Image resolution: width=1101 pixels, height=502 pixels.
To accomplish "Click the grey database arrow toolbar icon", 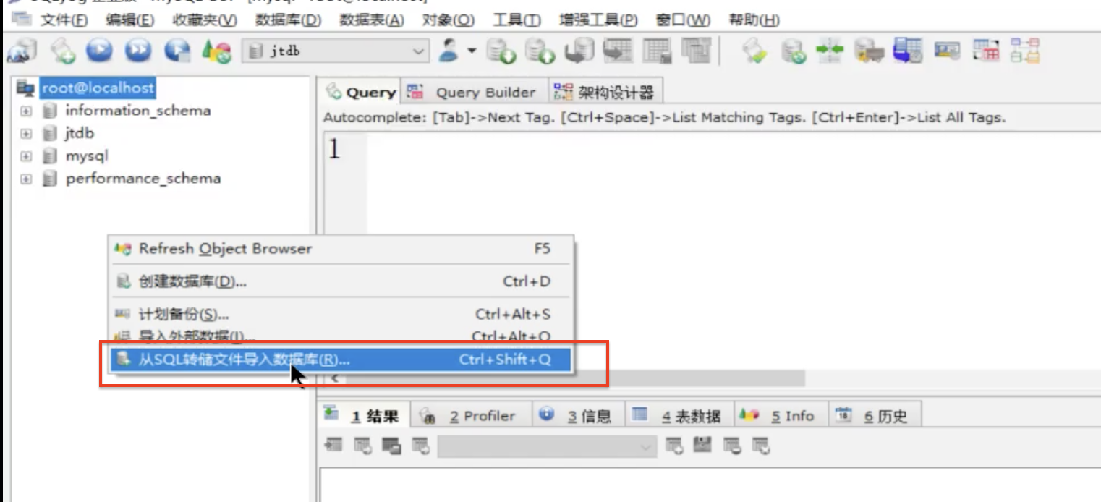I will tap(578, 51).
